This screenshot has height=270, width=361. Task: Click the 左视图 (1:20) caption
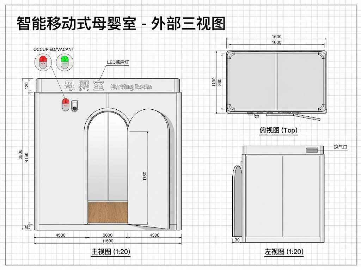(284, 252)
